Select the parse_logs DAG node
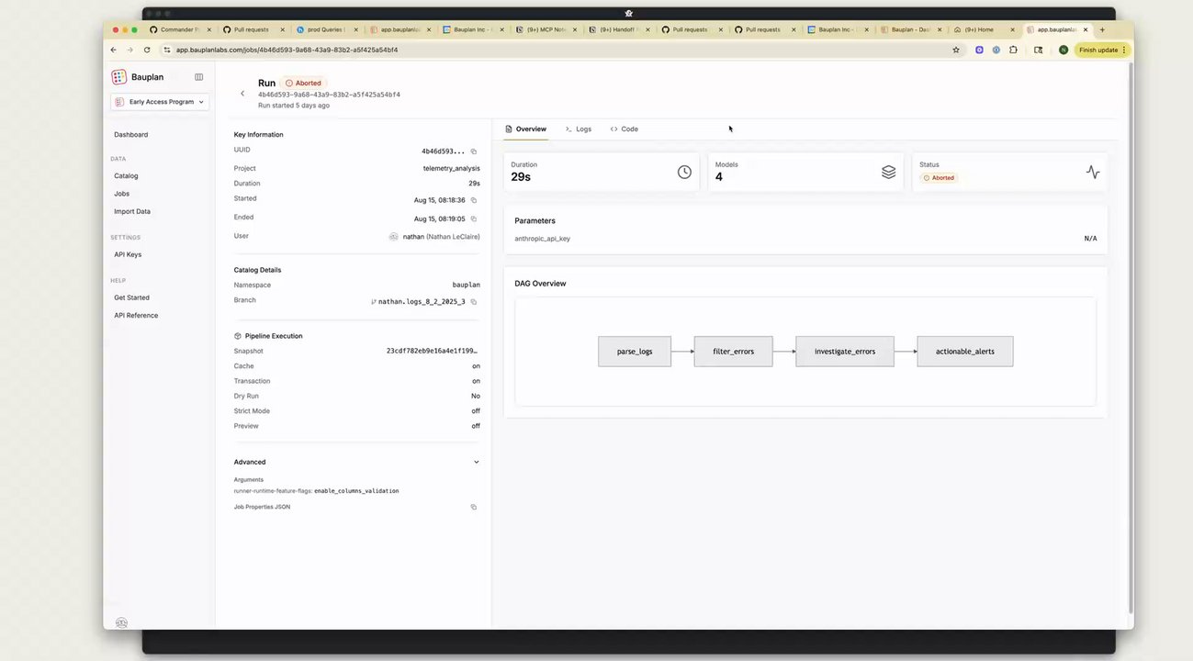 pyautogui.click(x=635, y=352)
